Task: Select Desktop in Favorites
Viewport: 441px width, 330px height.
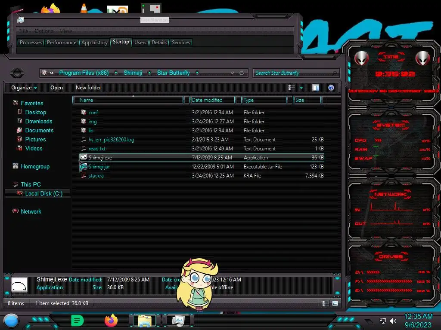Action: tap(35, 112)
